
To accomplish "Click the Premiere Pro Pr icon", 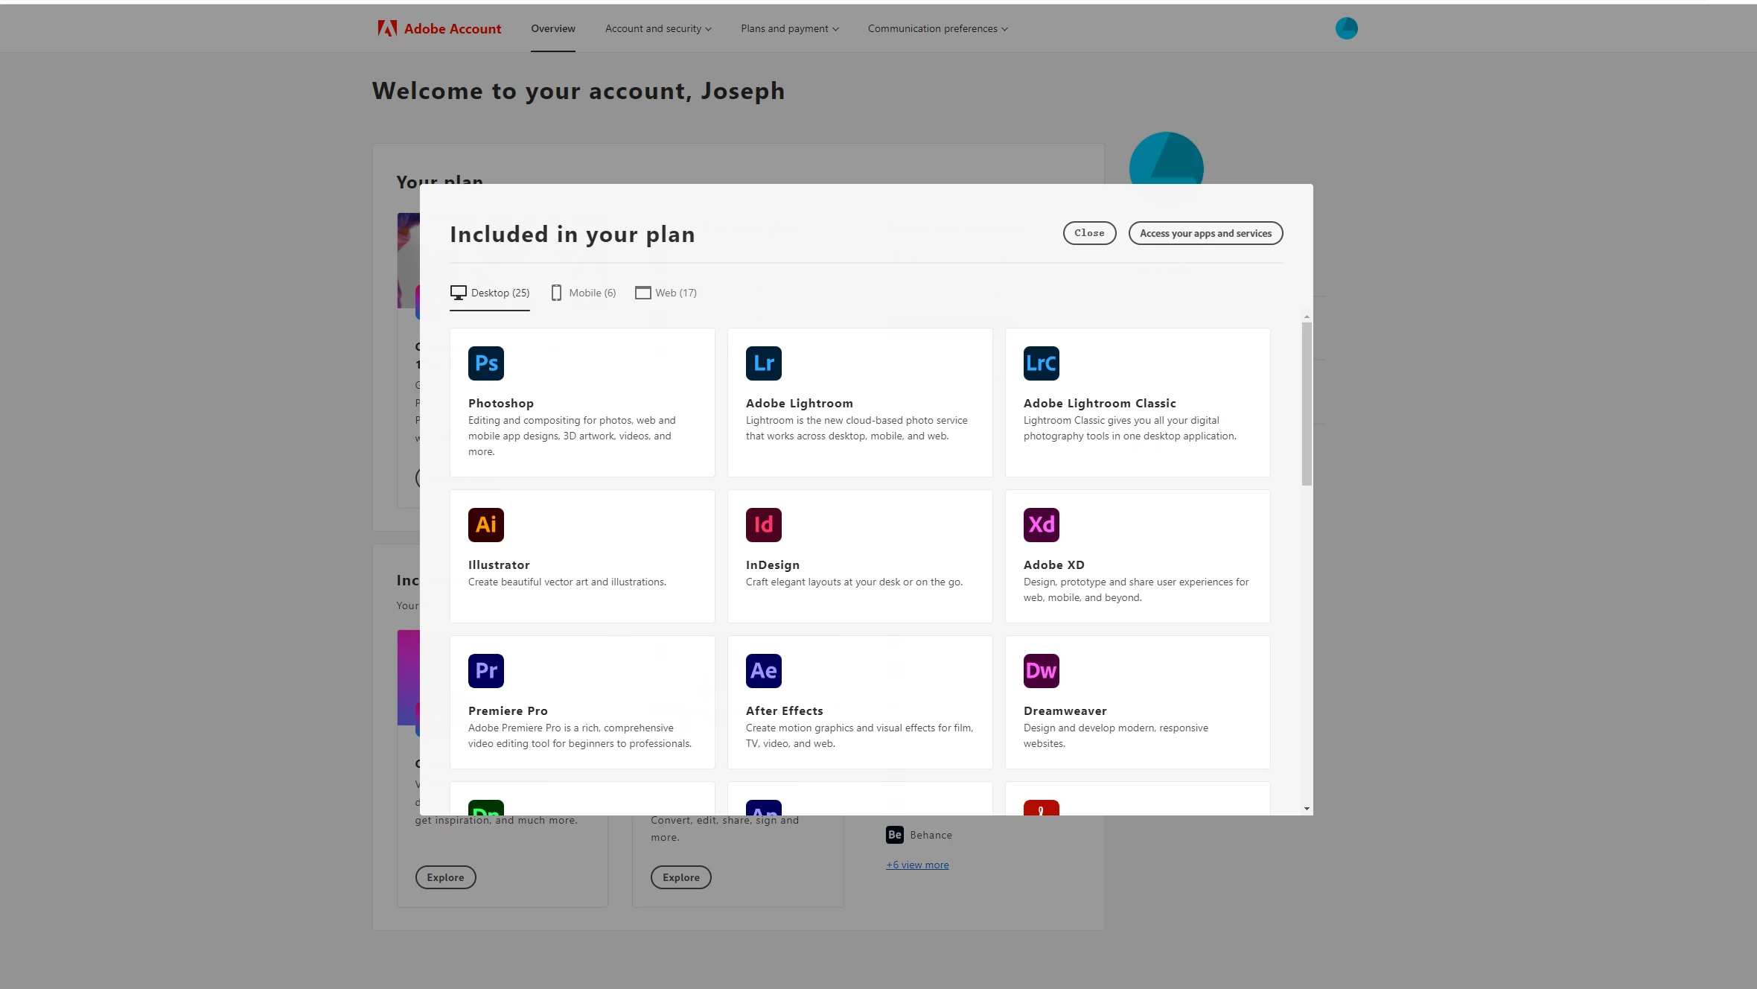I will pos(485,671).
